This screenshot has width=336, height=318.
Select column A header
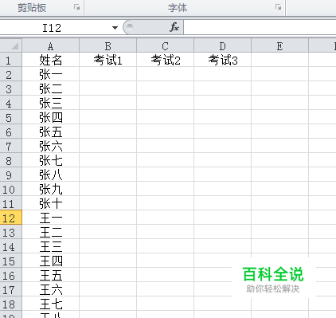pyautogui.click(x=50, y=45)
